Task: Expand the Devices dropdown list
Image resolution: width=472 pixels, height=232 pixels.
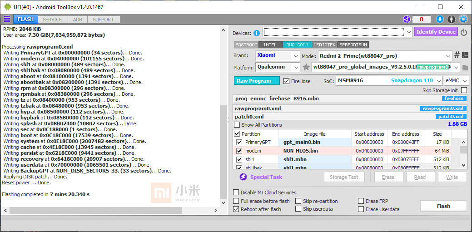Action: 408,32
